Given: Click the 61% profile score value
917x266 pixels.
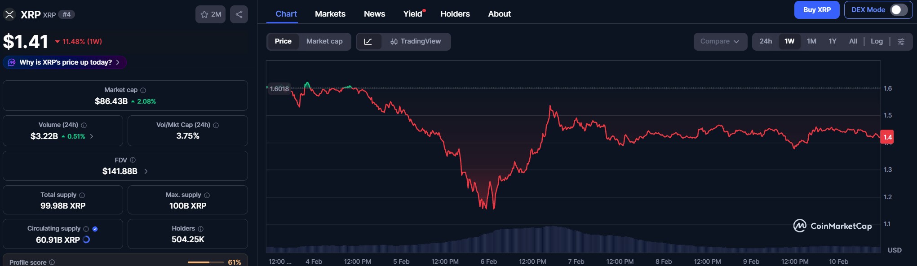Looking at the screenshot, I should 235,262.
